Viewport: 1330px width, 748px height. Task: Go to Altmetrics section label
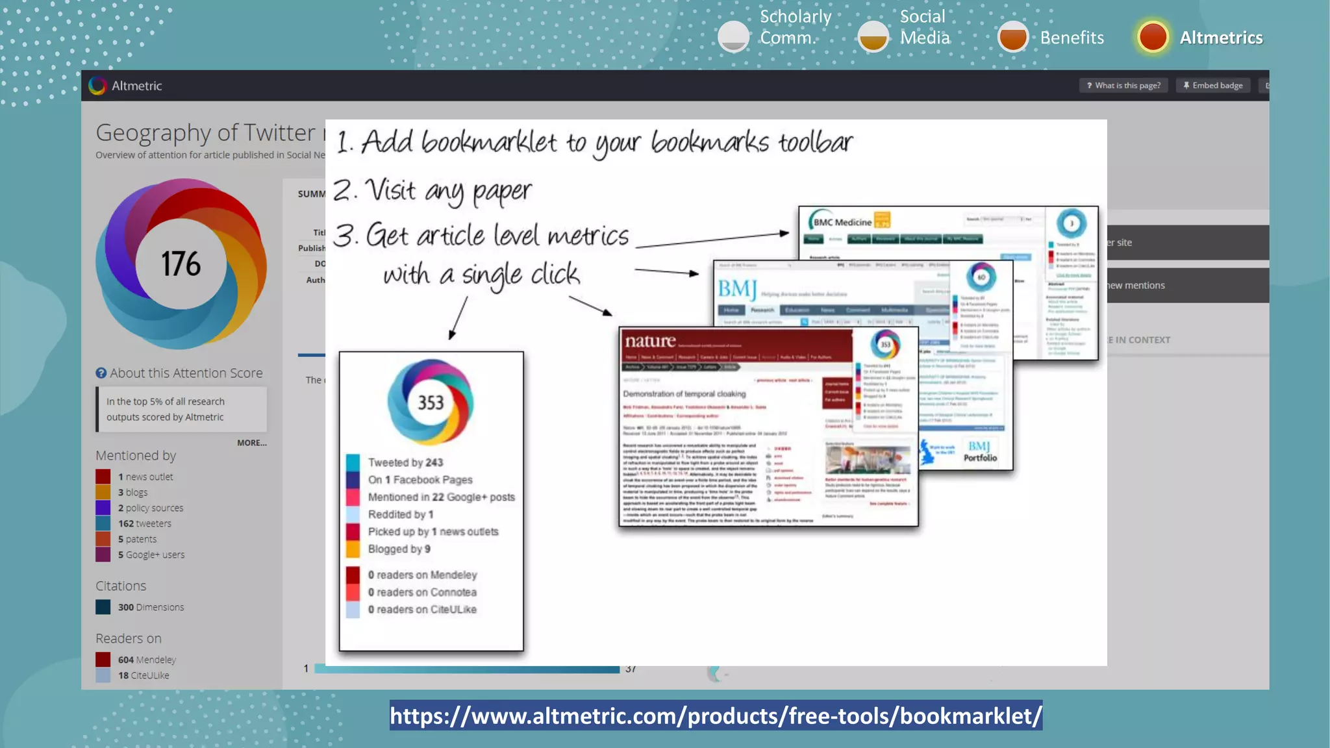point(1221,38)
